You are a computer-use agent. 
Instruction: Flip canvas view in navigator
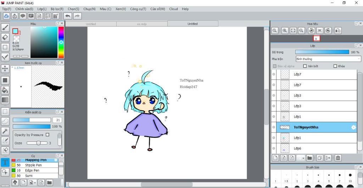(x=338, y=30)
